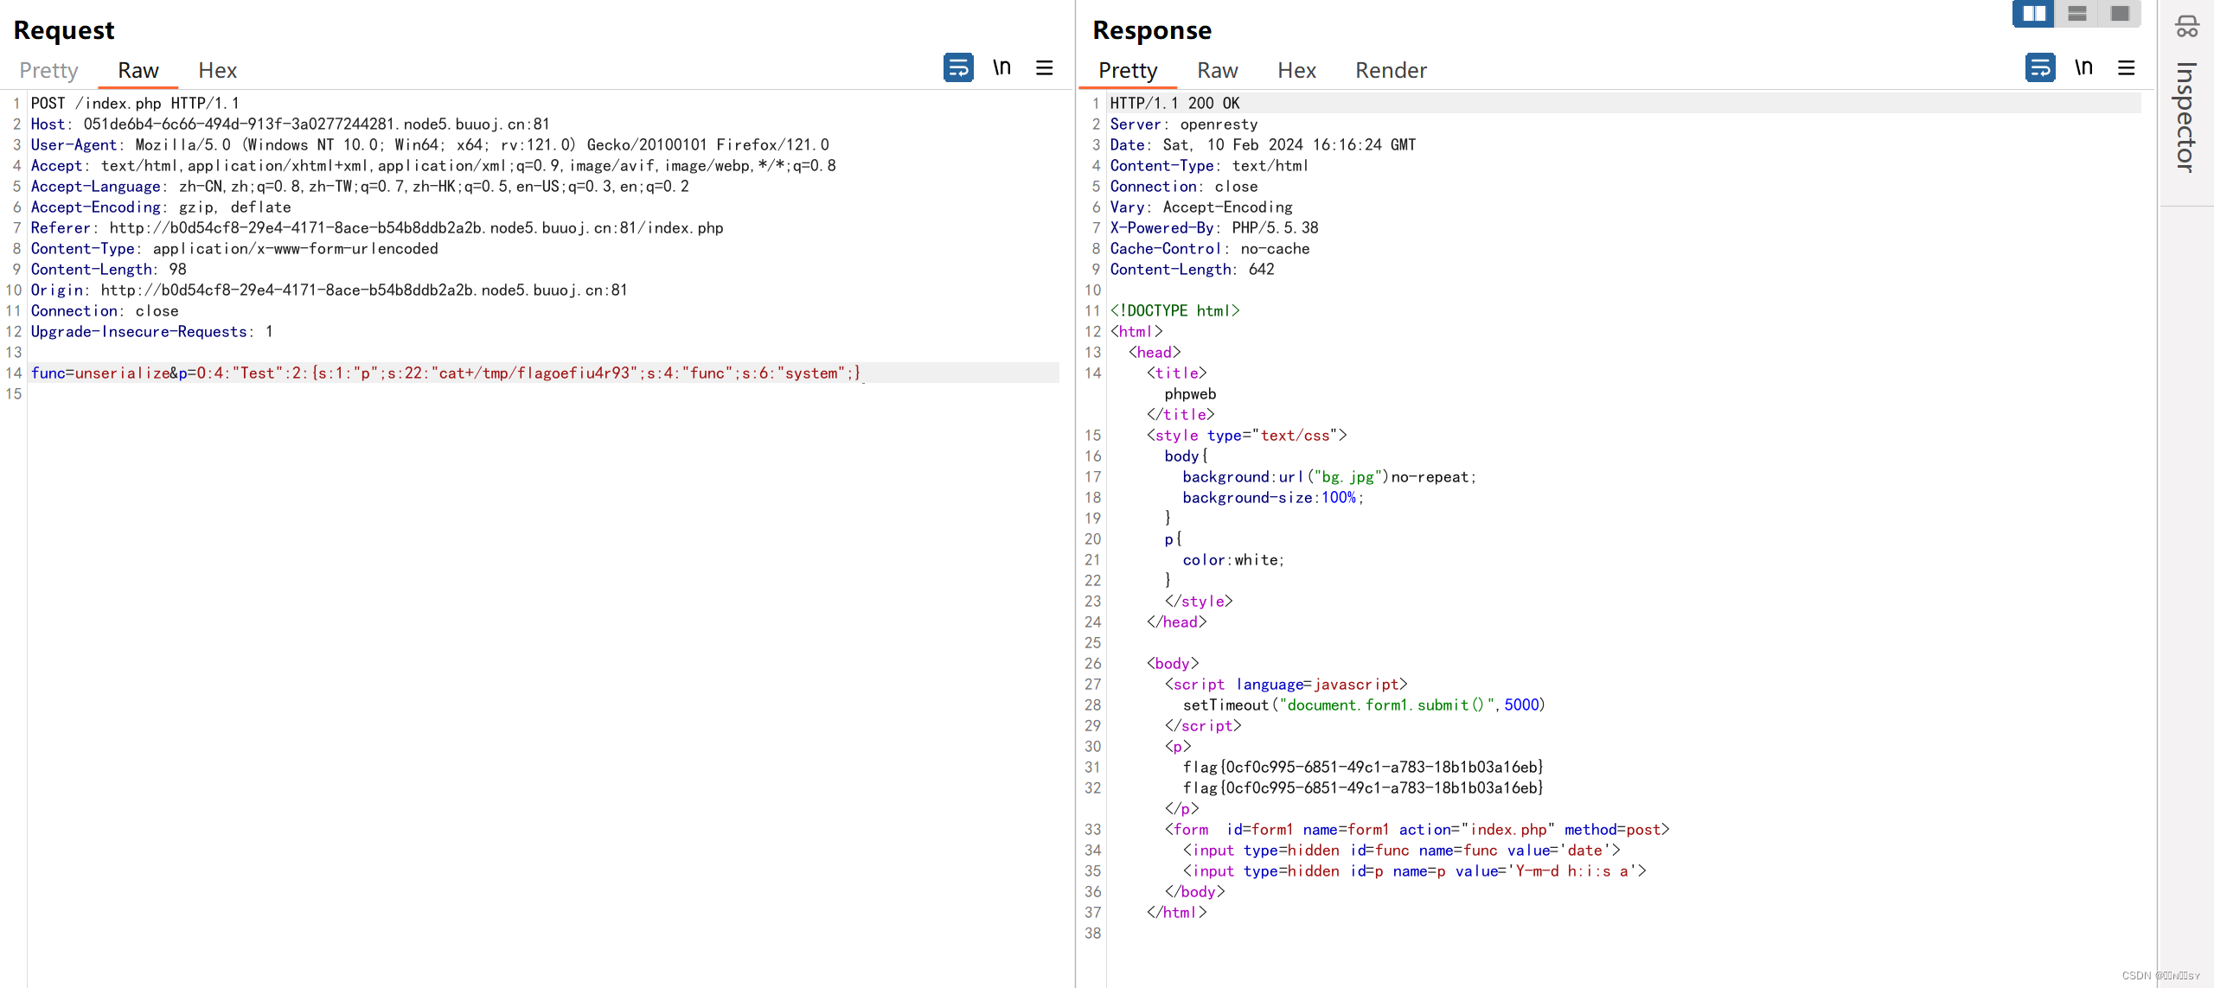Open the Inspector side panel

point(2186,118)
